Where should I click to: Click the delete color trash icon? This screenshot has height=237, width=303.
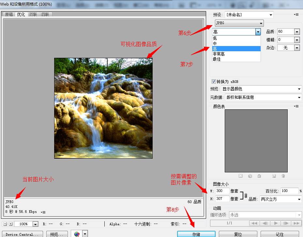tap(283, 176)
